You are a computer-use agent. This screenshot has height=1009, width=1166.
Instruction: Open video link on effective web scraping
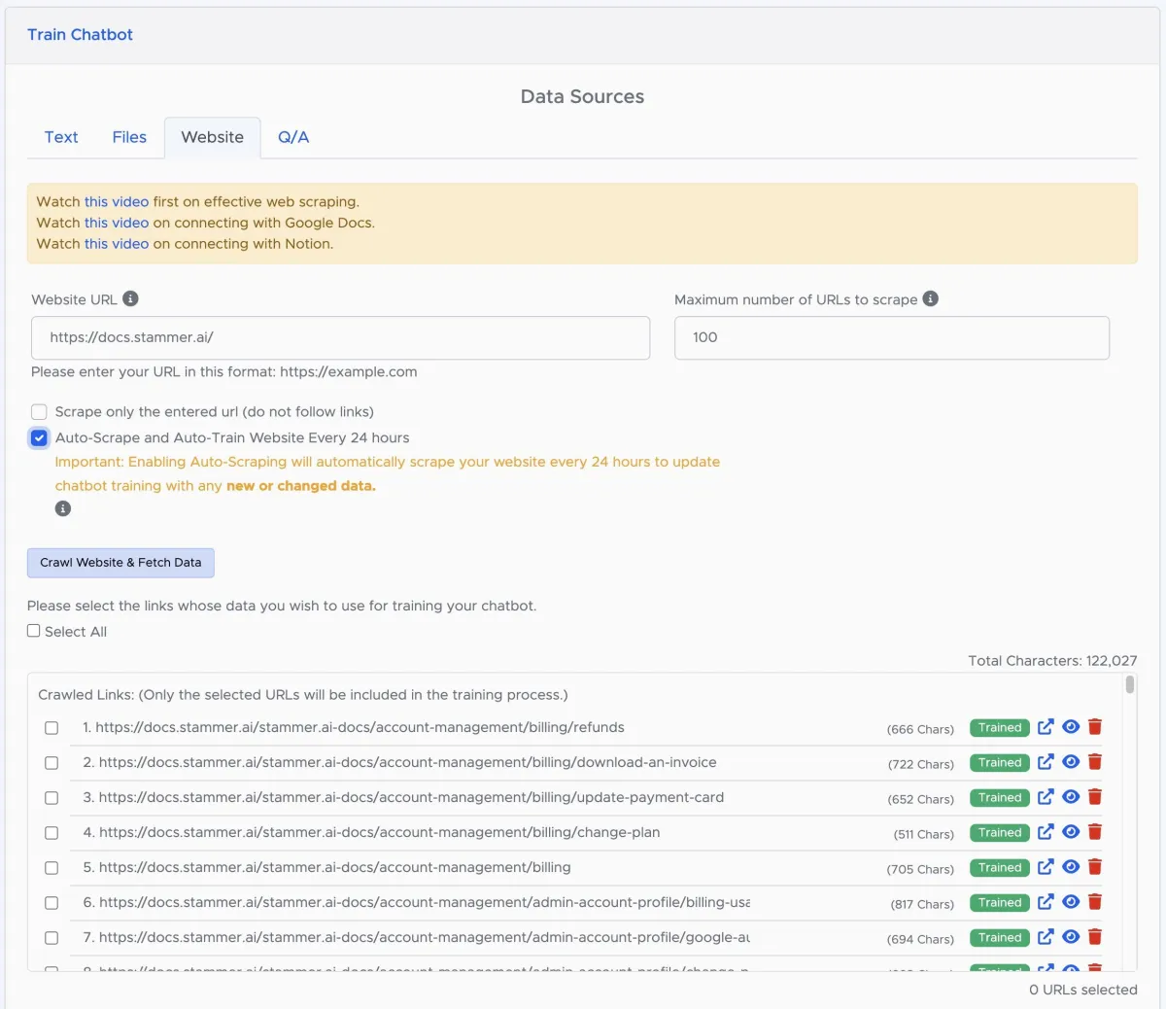click(117, 201)
